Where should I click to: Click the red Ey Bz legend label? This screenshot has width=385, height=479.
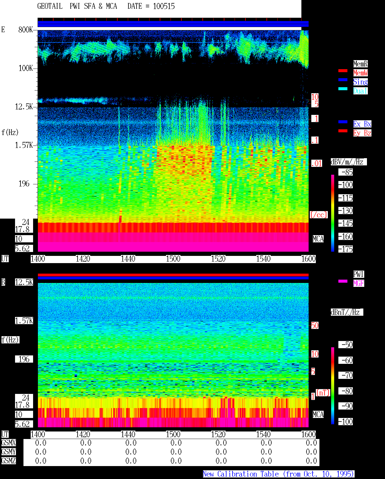click(362, 133)
